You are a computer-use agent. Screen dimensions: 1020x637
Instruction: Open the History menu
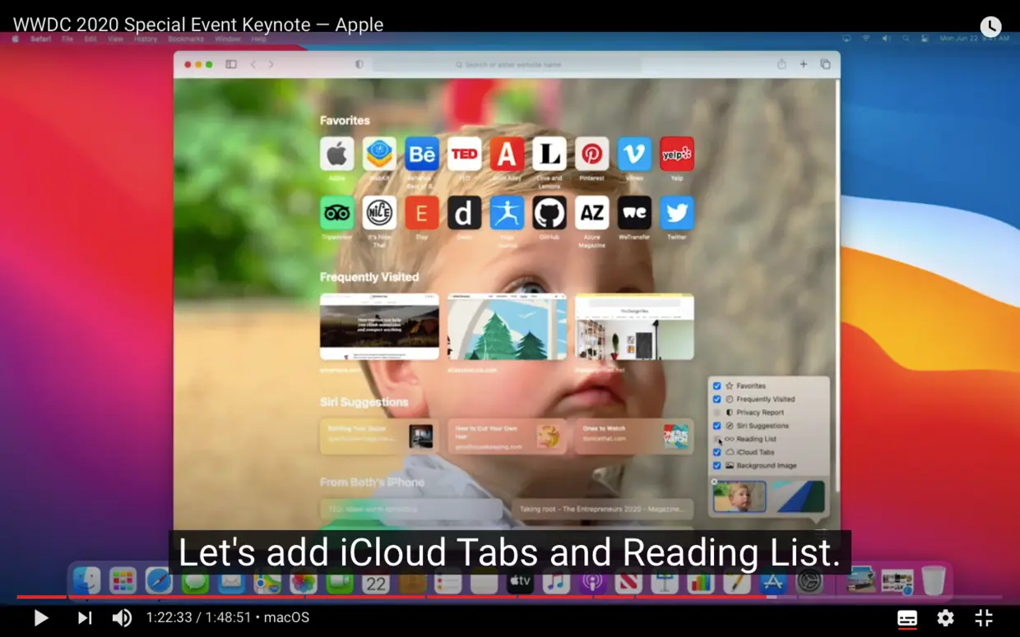[x=146, y=39]
